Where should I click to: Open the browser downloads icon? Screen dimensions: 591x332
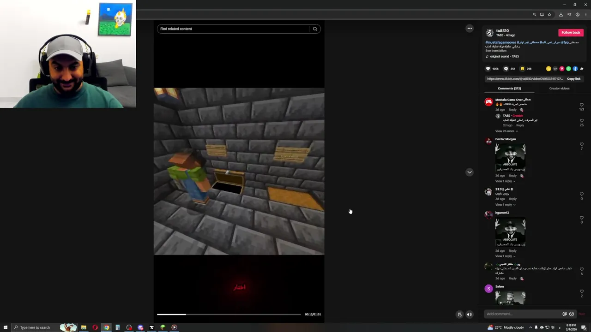(561, 15)
